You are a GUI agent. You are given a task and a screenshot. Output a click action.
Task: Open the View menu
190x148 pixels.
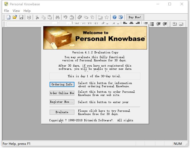[16, 11]
